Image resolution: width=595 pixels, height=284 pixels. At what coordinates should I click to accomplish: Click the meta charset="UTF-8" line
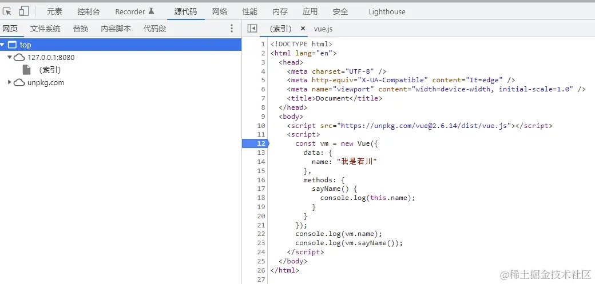[x=336, y=71]
